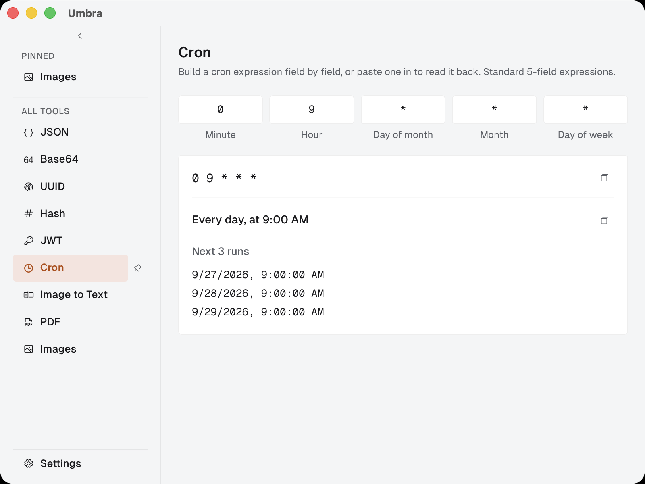This screenshot has width=645, height=484.
Task: Click the Base64 tool's 64 icon
Action: 29,160
